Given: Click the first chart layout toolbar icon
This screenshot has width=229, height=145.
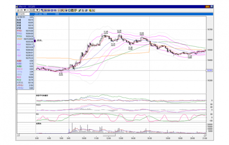Looking at the screenshot, I should pyautogui.click(x=42, y=10).
